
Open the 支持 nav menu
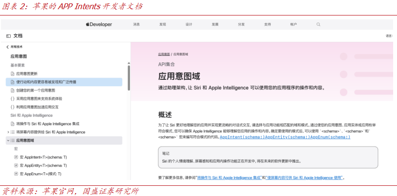(x=268, y=25)
